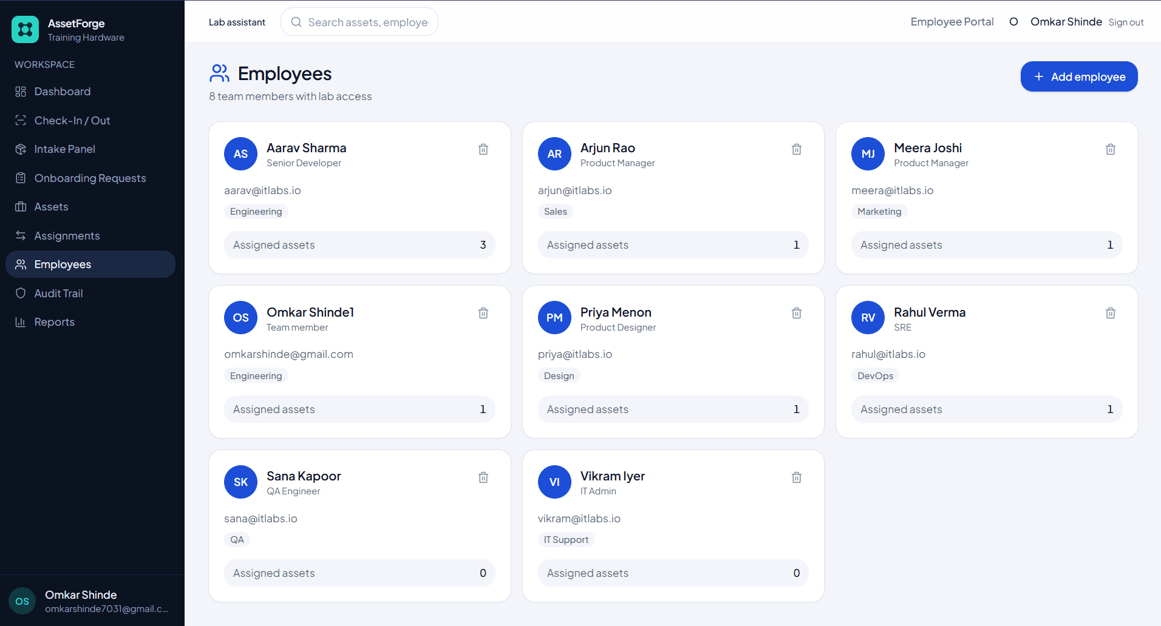Click the IT Support department tag
1161x626 pixels.
(566, 540)
